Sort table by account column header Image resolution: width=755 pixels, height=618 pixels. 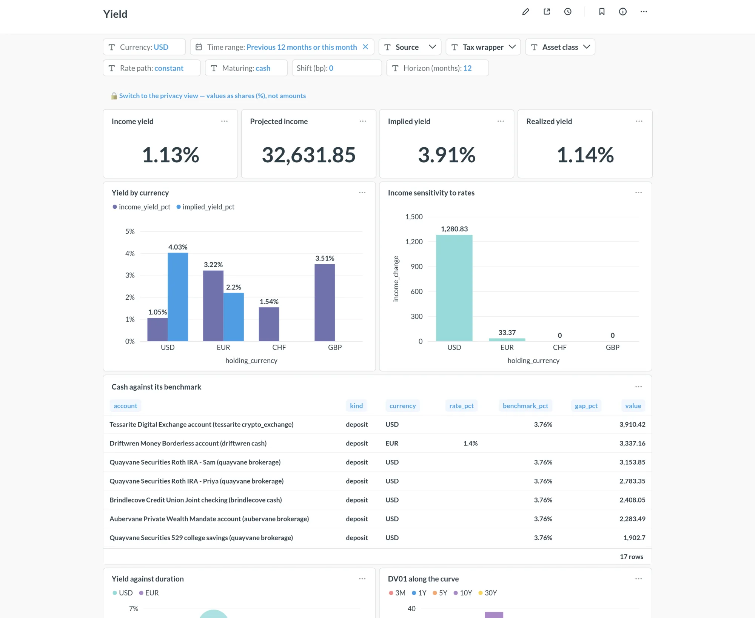click(x=125, y=406)
